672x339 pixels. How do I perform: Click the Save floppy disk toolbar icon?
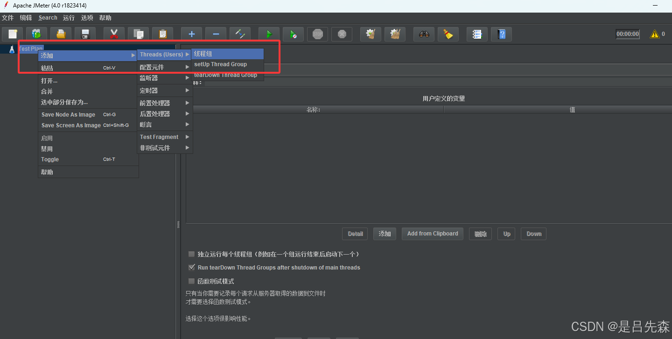(85, 34)
